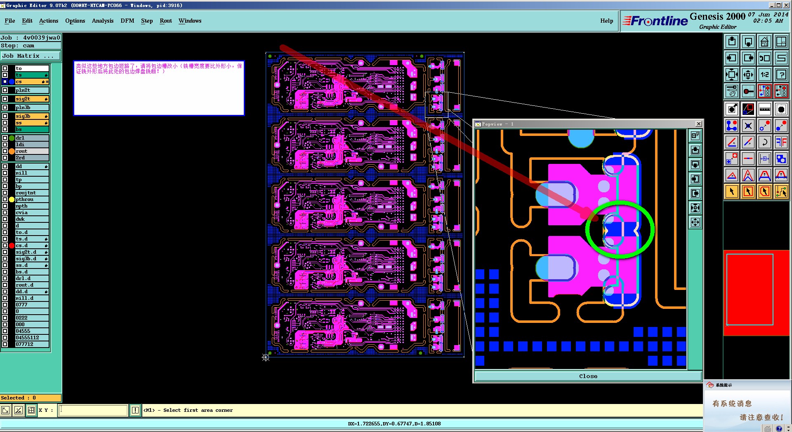
Task: Select the polygon area select tool
Action: 765,191
